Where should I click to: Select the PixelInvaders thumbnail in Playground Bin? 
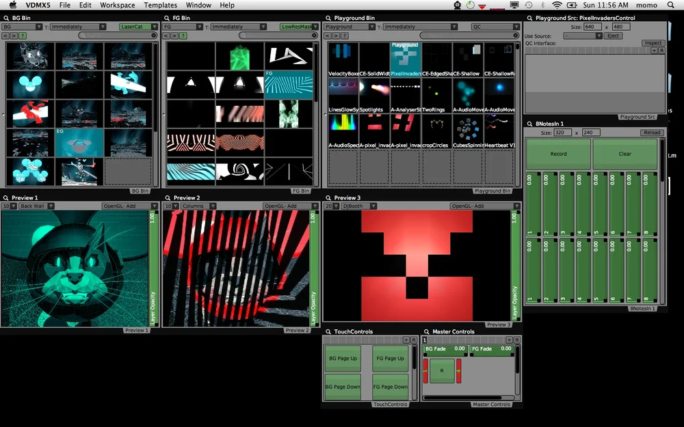click(x=405, y=59)
